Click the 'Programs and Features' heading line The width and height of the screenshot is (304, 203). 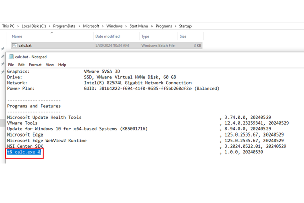[34, 106]
